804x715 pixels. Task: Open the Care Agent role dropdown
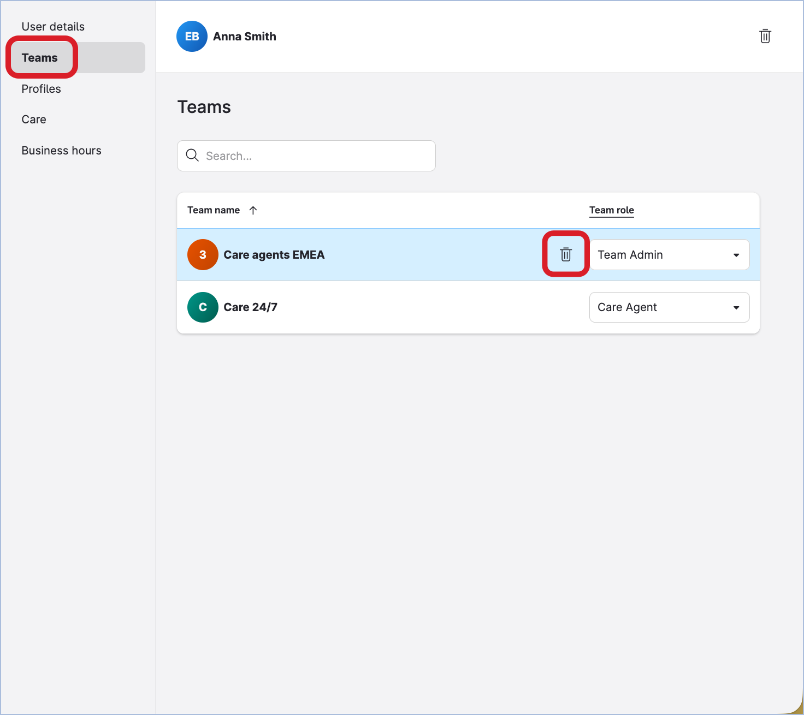click(x=669, y=307)
